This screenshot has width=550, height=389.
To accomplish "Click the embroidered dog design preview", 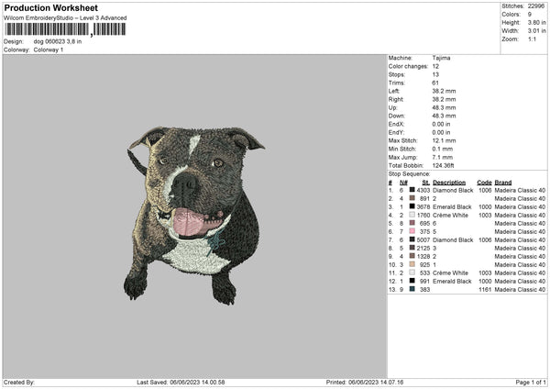I will tap(195, 216).
